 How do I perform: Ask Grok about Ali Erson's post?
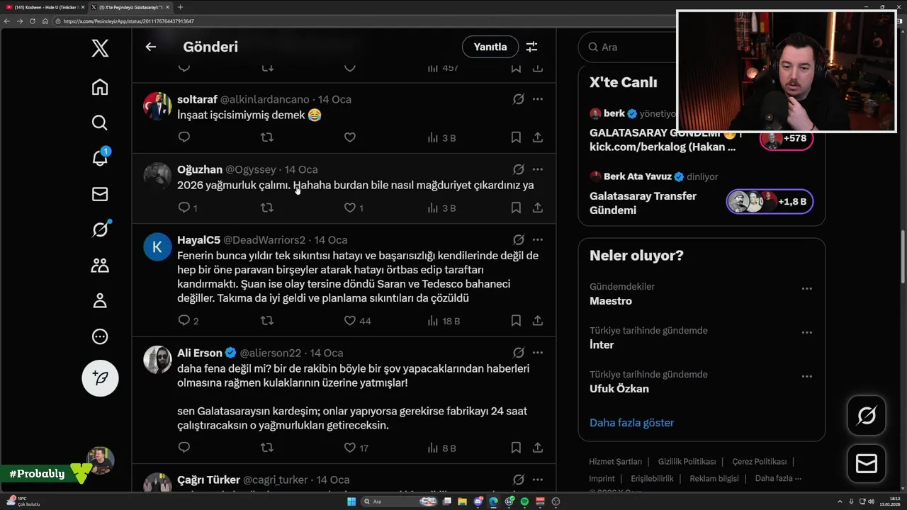[x=519, y=353]
